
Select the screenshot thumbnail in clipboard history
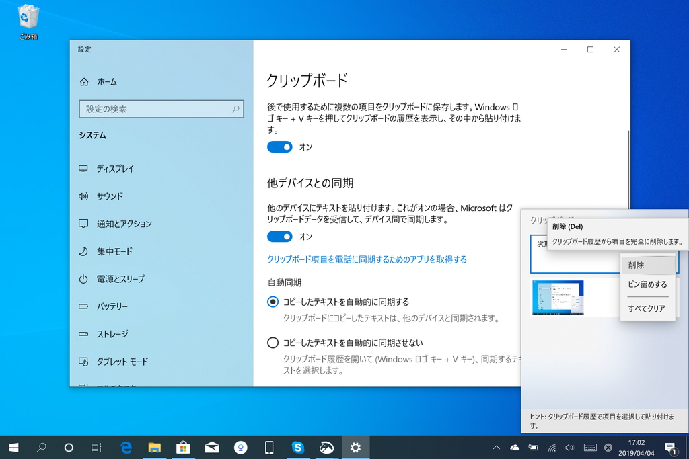coord(558,296)
